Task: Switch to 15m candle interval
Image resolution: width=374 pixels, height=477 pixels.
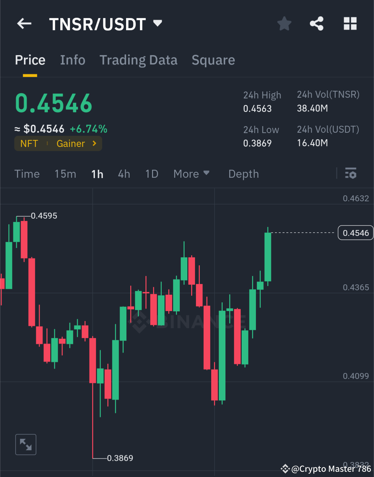Action: coord(65,174)
